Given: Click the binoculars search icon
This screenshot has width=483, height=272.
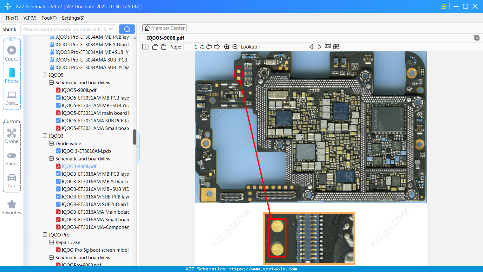Looking at the screenshot, I should 336,47.
